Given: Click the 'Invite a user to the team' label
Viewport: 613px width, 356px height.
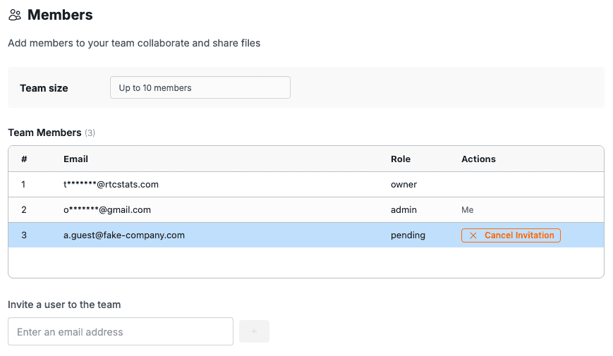Looking at the screenshot, I should point(64,305).
